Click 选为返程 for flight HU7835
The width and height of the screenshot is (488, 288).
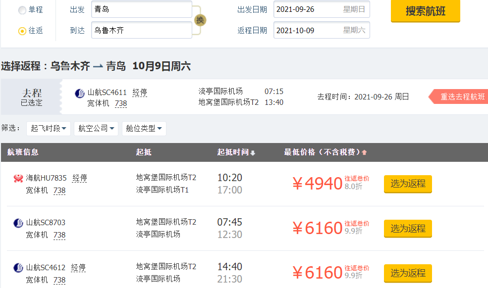[x=408, y=184]
